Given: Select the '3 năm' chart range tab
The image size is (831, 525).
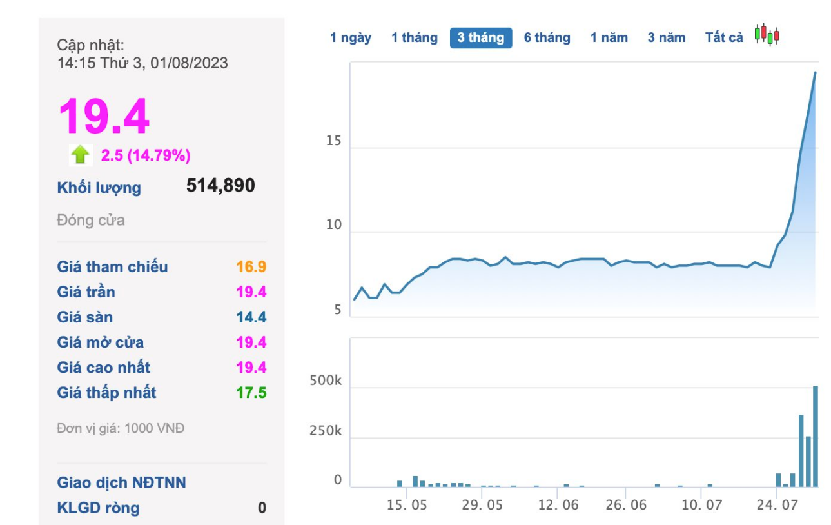Looking at the screenshot, I should pos(667,38).
